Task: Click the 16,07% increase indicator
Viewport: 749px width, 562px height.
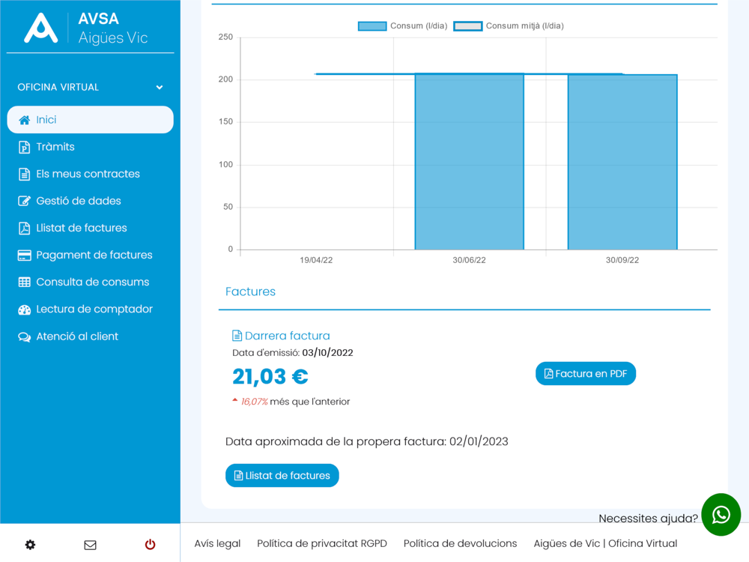Action: pos(254,402)
